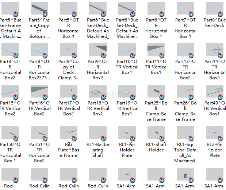This screenshot has width=226, height=190.
Task: Select the RL1-Shaft Holder part icon
Action: (x=156, y=134)
